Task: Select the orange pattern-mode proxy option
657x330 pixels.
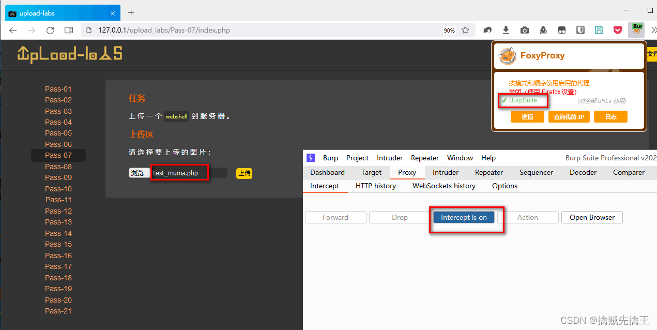Action: point(549,83)
